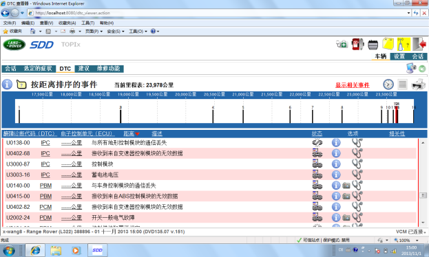Switch to the 选定的症状 tab
This screenshot has height=257, width=429.
tap(38, 69)
